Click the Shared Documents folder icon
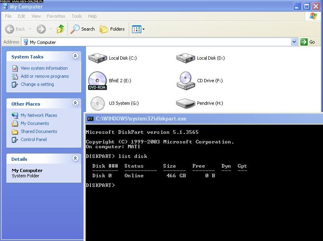The width and height of the screenshot is (323, 241). point(15,132)
